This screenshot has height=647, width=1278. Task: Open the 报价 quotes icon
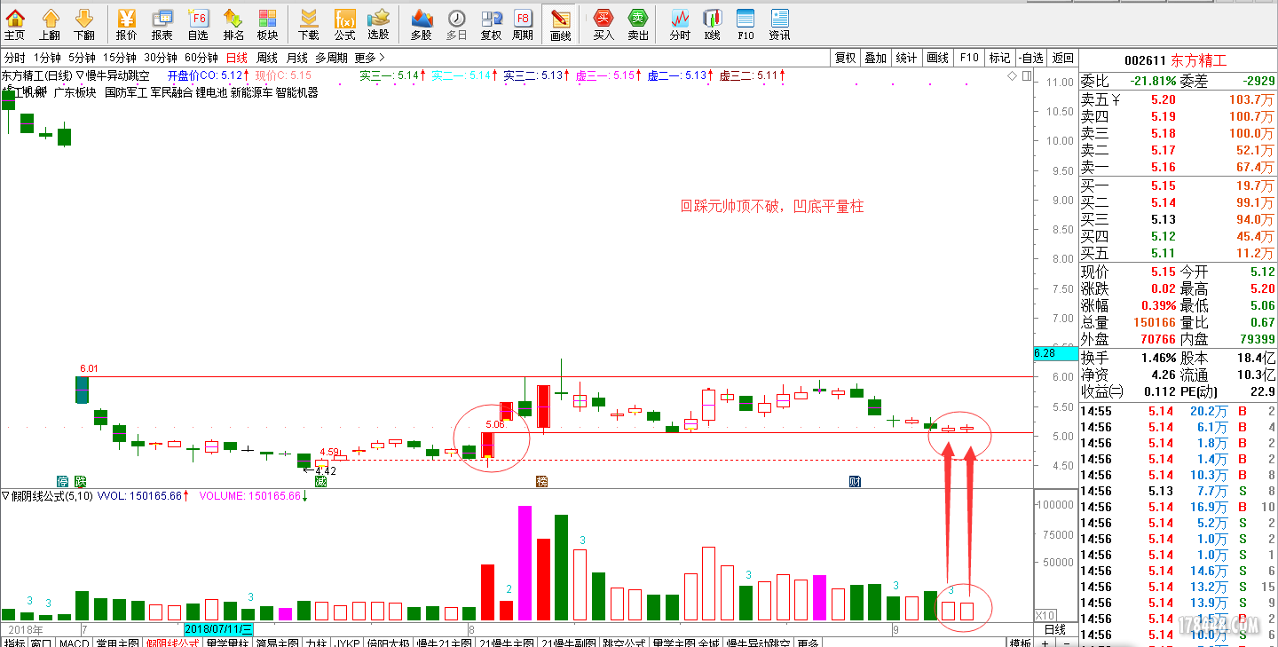tap(127, 24)
